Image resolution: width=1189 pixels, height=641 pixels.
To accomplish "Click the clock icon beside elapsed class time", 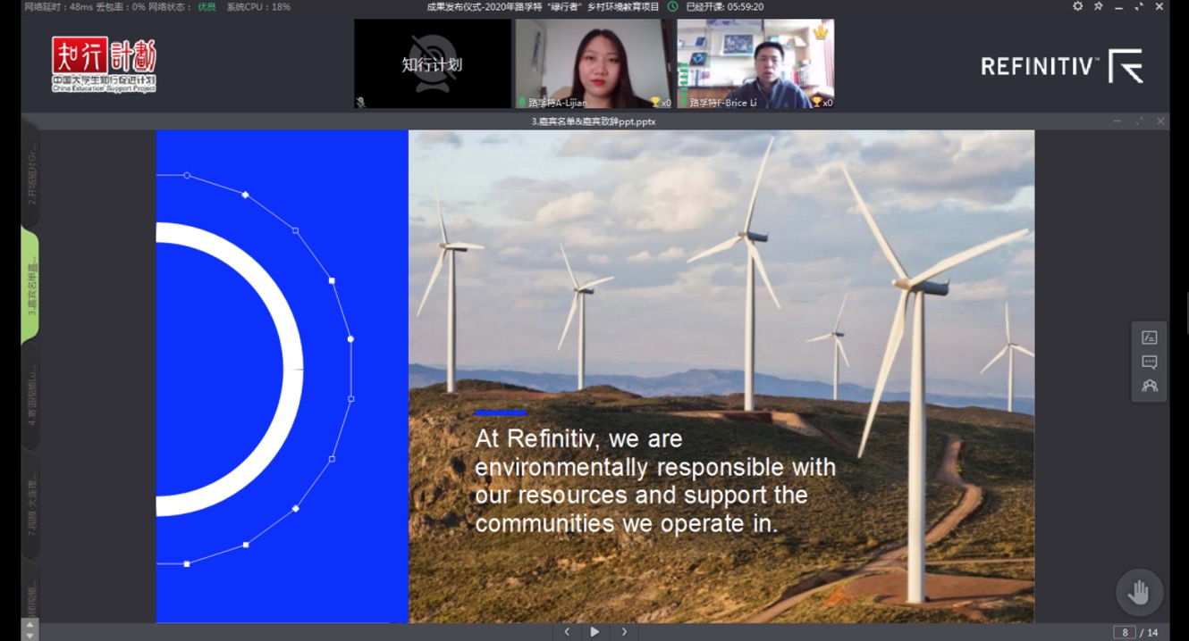I will tap(672, 6).
